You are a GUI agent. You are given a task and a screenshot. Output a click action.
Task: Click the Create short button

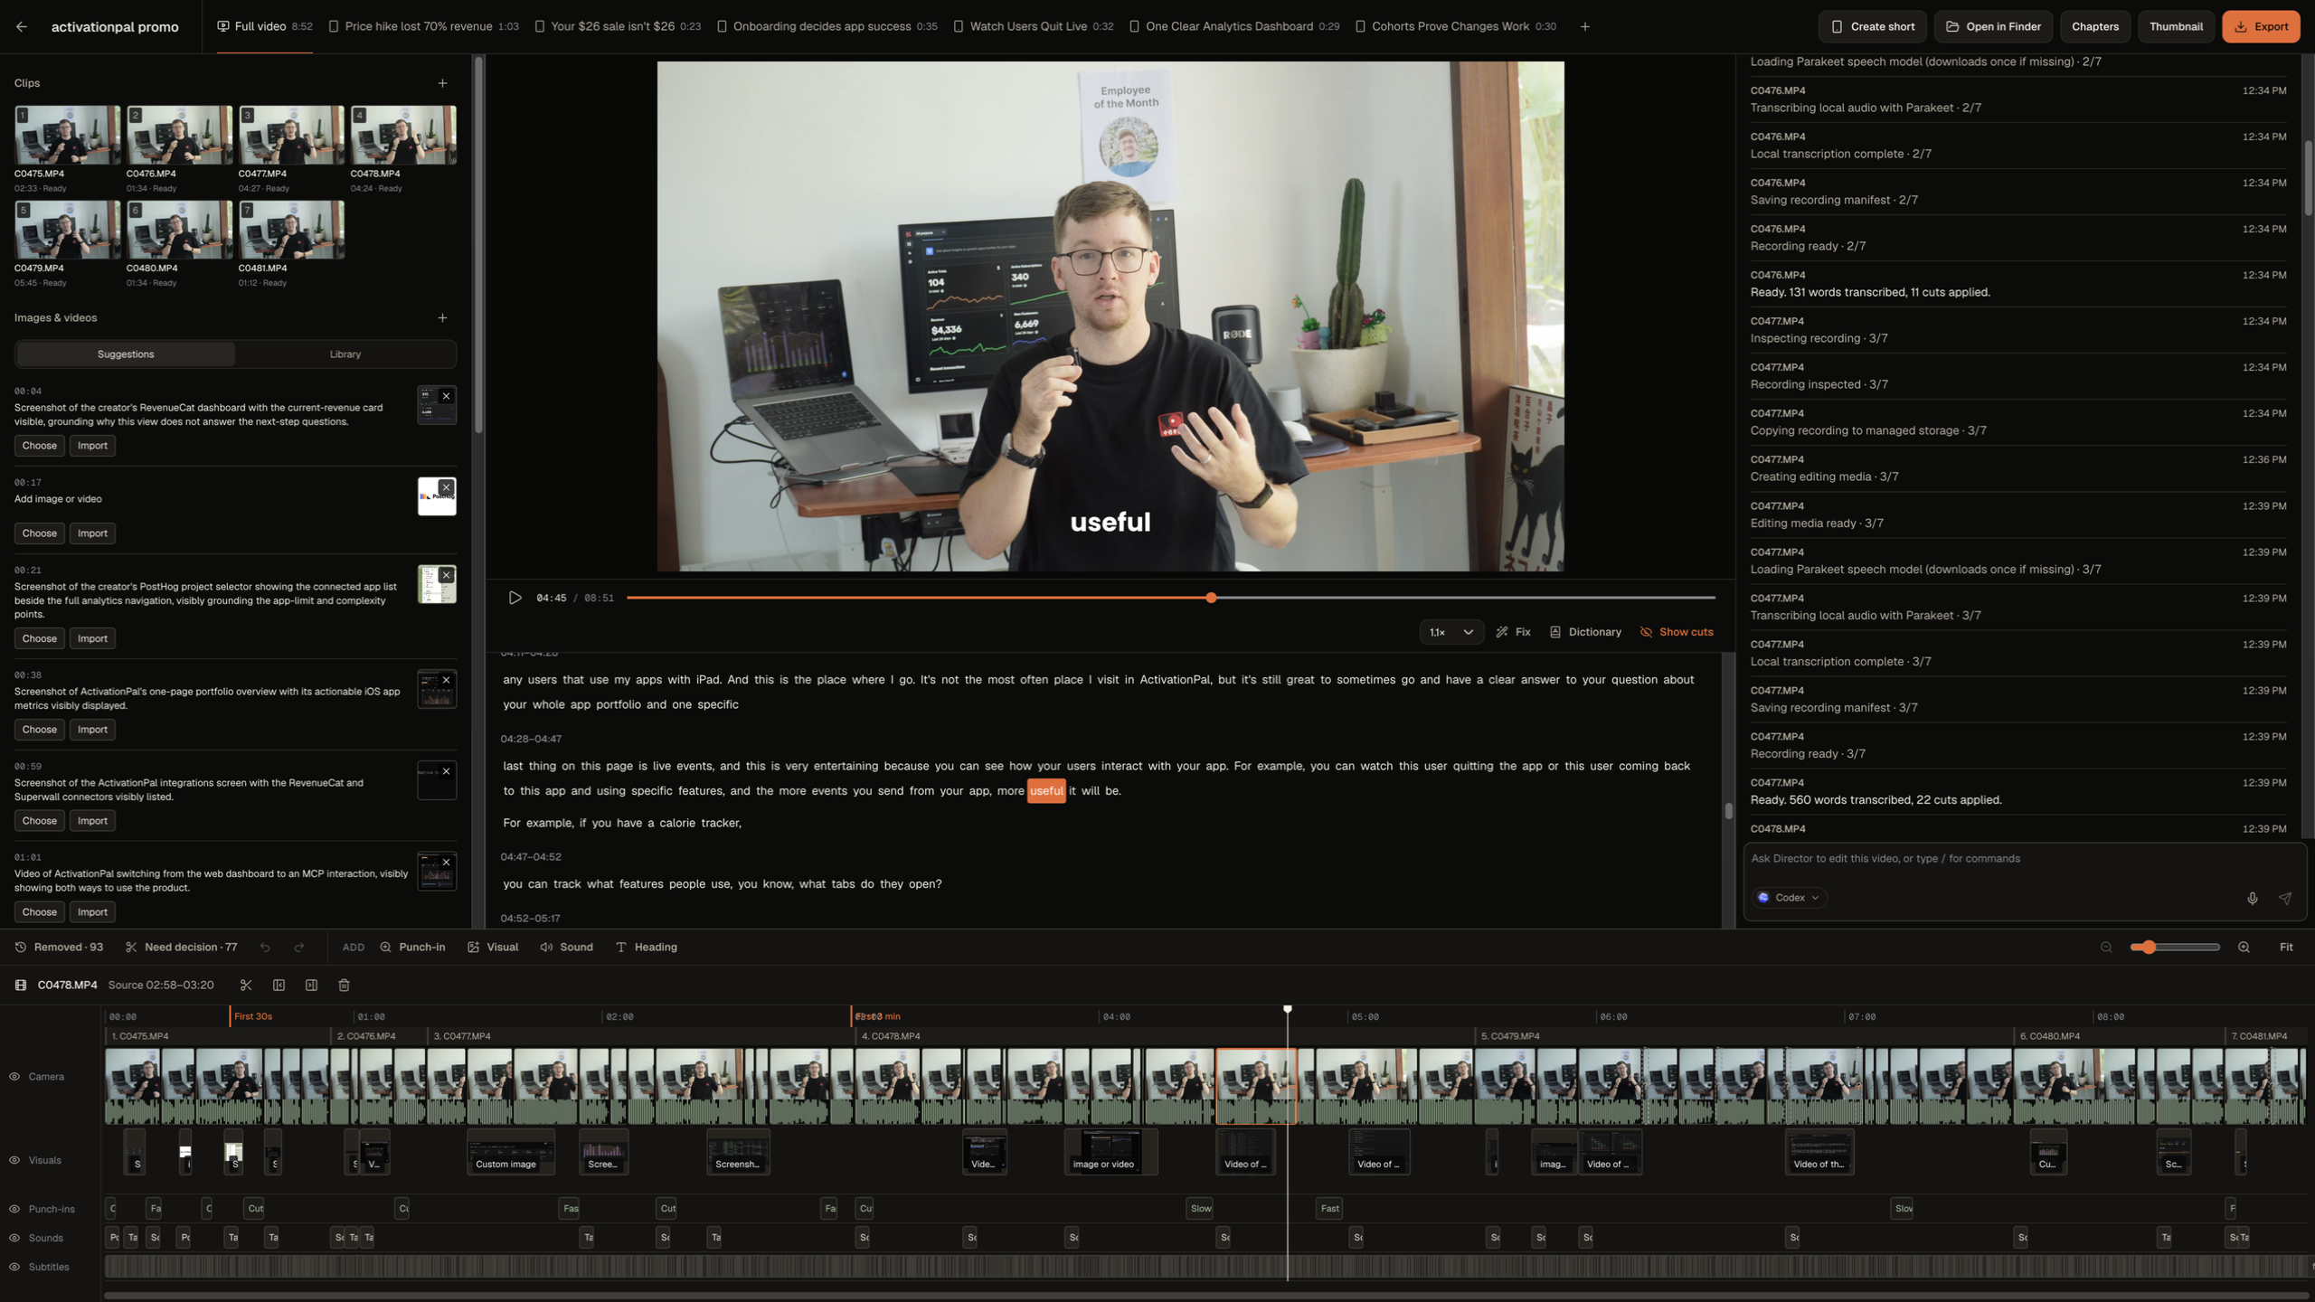point(1873,27)
